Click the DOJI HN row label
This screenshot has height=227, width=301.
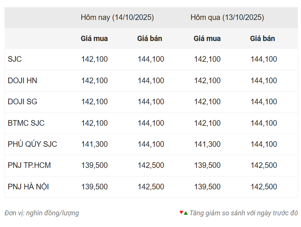click(x=23, y=81)
